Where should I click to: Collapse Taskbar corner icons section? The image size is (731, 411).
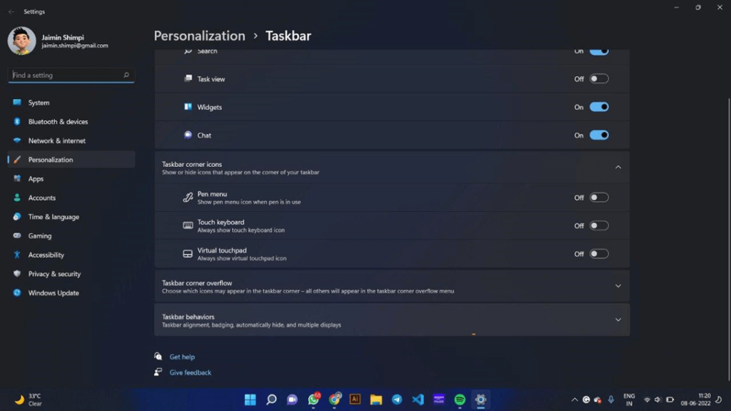click(618, 167)
